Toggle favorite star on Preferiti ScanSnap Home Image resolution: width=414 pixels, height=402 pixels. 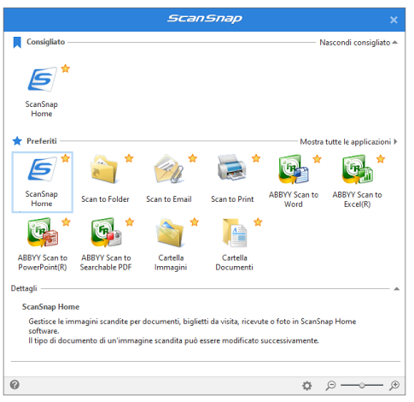(66, 158)
